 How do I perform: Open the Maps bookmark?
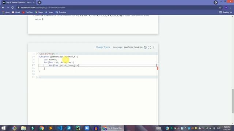[39, 12]
